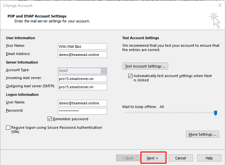The height and width of the screenshot is (165, 226).
Task: Open the Account Type dropdown
Action: pyautogui.click(x=103, y=71)
